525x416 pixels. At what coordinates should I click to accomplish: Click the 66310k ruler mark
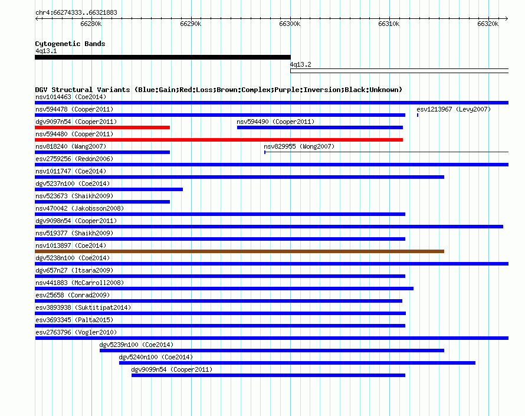pyautogui.click(x=389, y=24)
